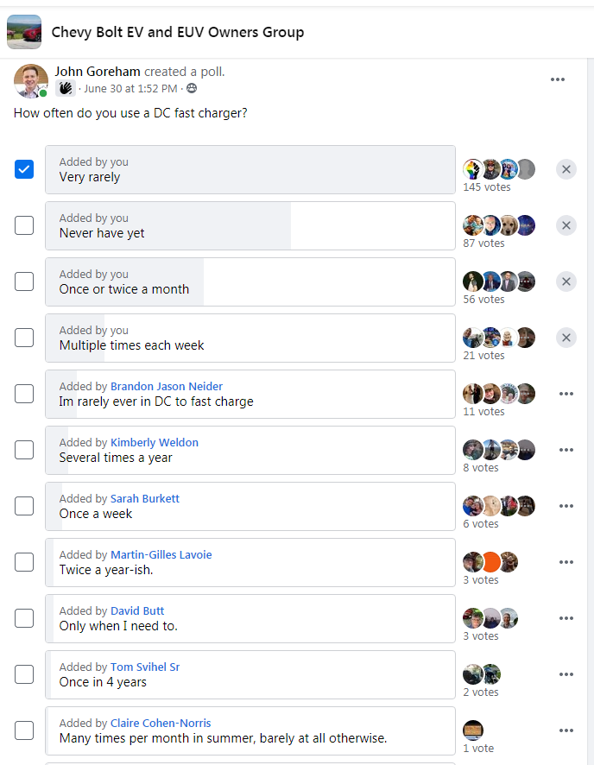This screenshot has width=594, height=765.
Task: View voters for the 145 votes option
Action: pos(487,187)
